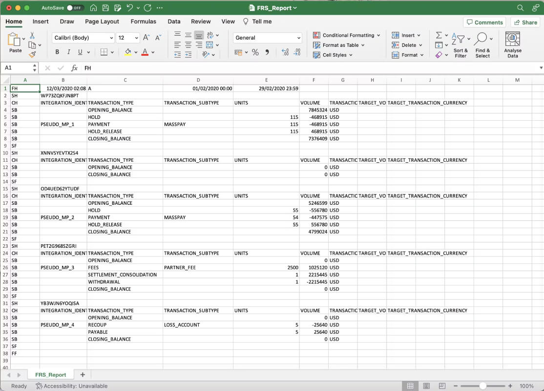This screenshot has width=544, height=391.
Task: Open the Insert ribbon tab
Action: 41,22
